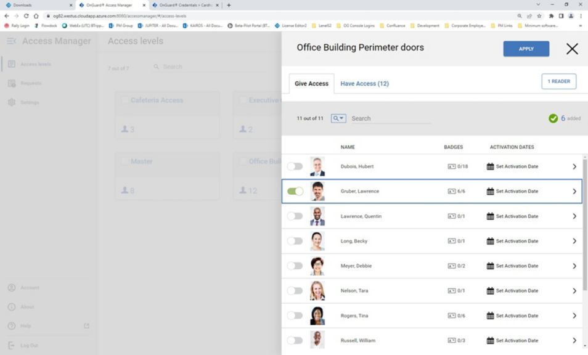This screenshot has width=588, height=355.
Task: Enable access for Dubois, Hubert
Action: click(295, 166)
